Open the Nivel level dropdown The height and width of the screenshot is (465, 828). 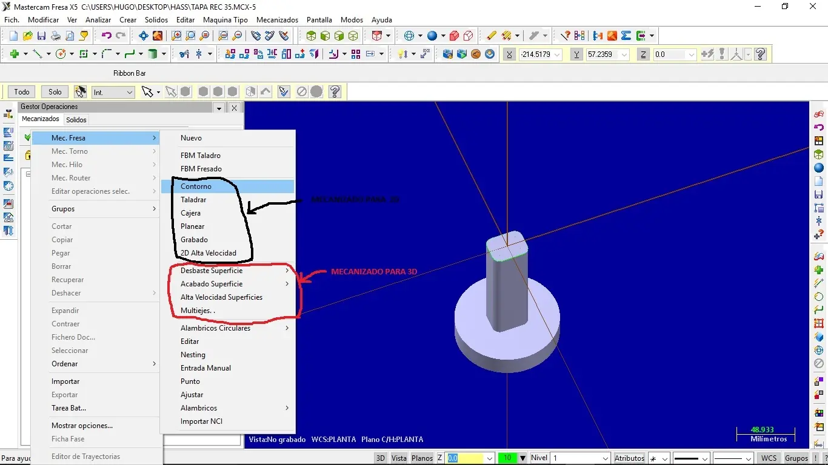pyautogui.click(x=605, y=458)
